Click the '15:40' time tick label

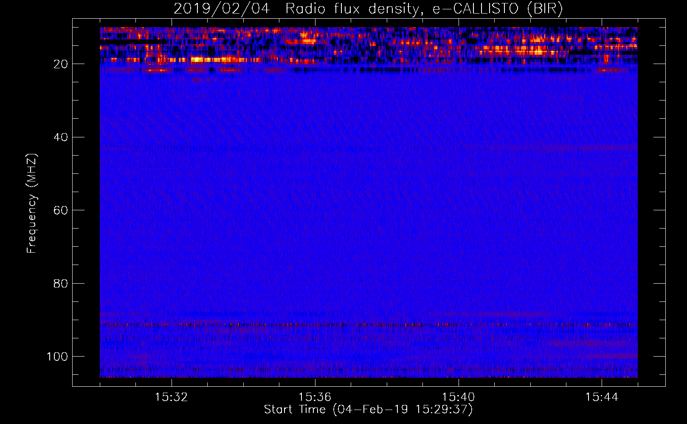(x=458, y=397)
